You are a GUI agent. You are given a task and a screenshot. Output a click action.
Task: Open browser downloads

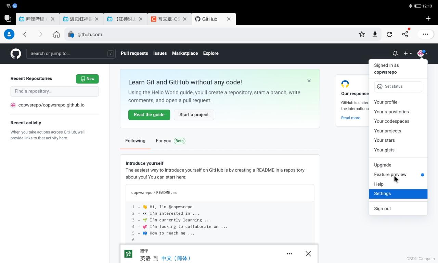(x=375, y=34)
